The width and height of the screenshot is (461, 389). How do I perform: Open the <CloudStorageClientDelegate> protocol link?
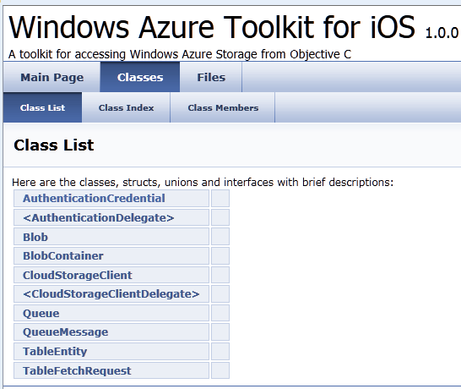(x=111, y=293)
